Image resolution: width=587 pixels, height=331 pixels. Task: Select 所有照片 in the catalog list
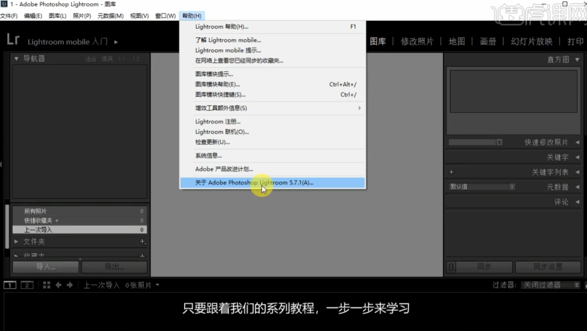coord(36,211)
